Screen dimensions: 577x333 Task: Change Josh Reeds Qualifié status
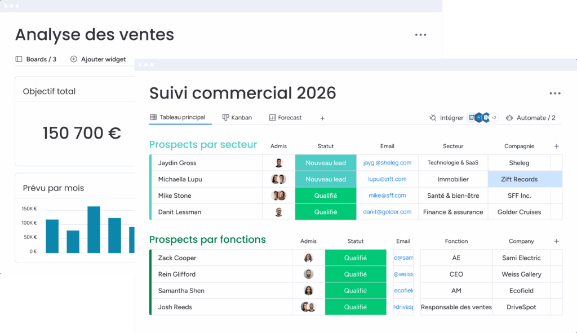pos(356,307)
